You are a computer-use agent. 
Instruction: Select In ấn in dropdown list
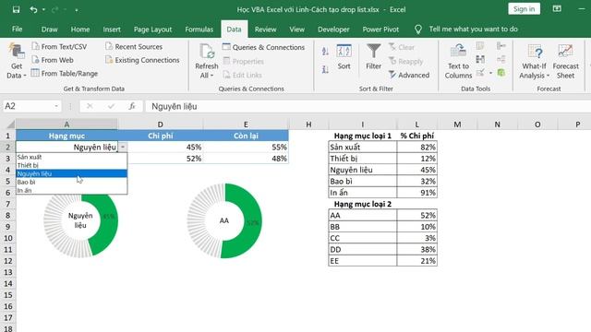click(x=71, y=190)
